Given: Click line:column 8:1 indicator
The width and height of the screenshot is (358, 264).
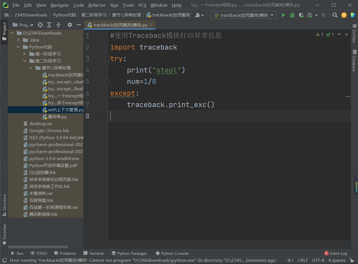Looking at the screenshot, I should pyautogui.click(x=290, y=260).
